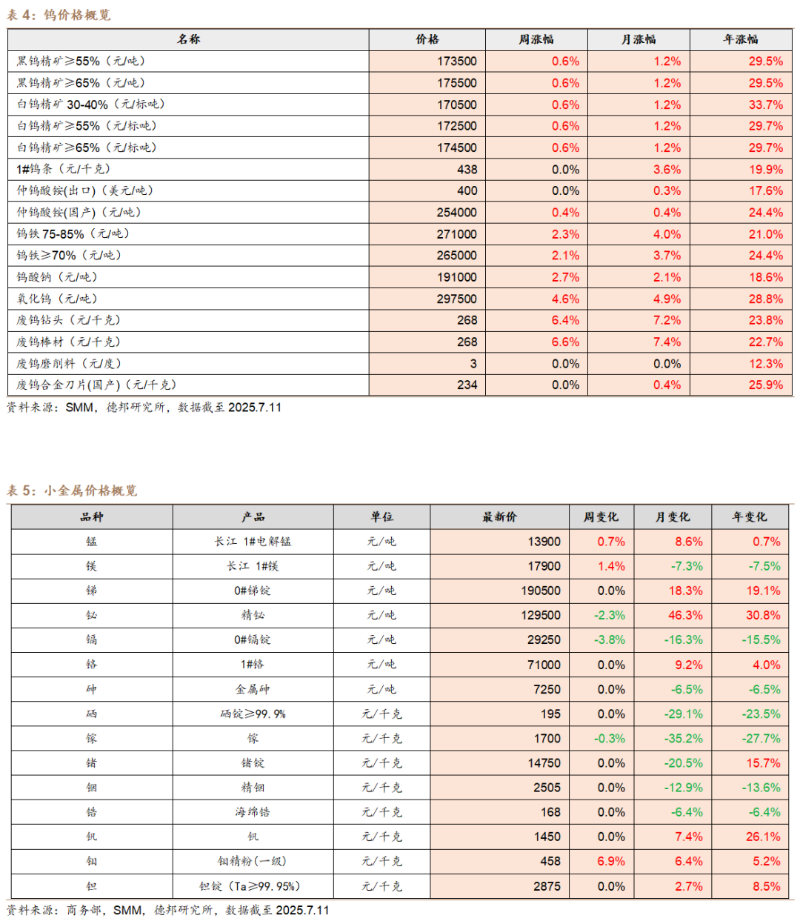The height and width of the screenshot is (924, 800).
Task: Select the 33.7% yearly gain cell
Action: (741, 104)
